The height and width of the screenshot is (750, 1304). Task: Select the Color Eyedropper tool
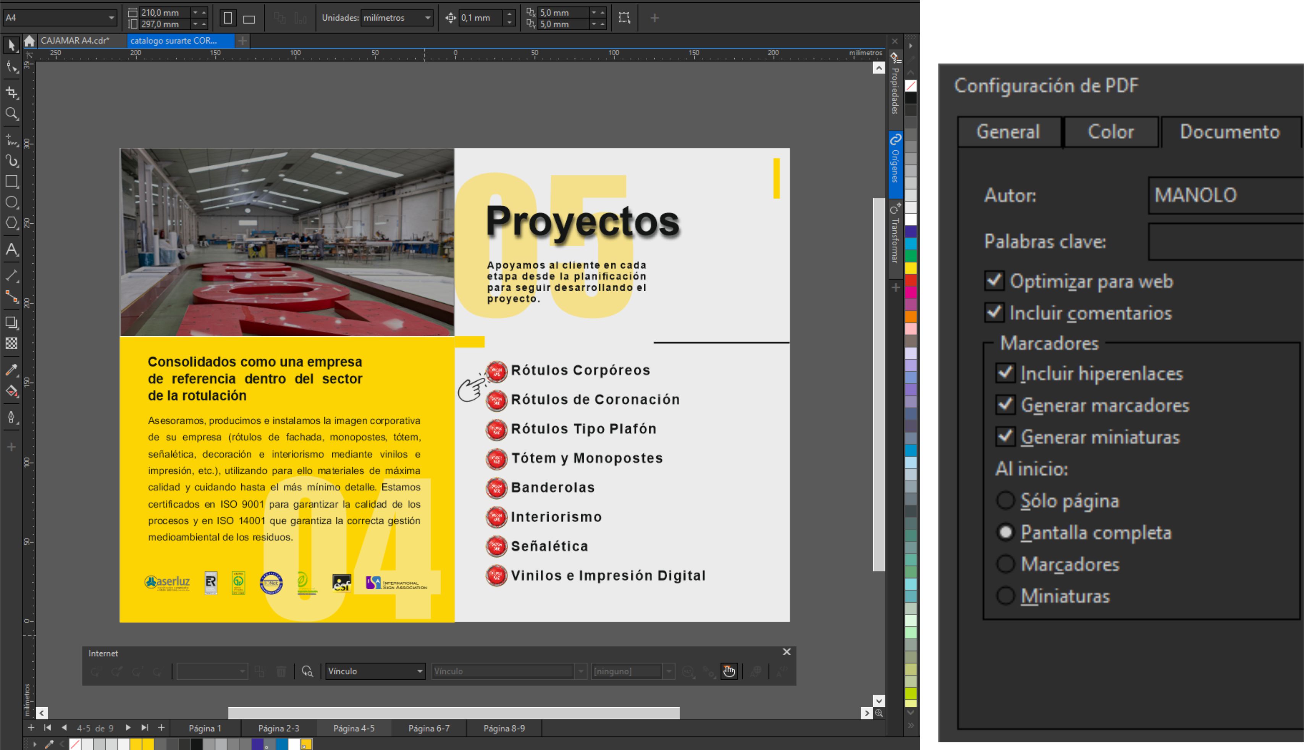[x=11, y=369]
